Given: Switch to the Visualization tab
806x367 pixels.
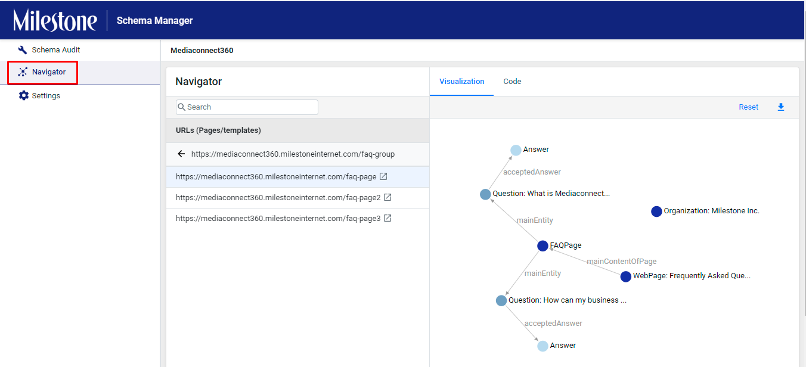Looking at the screenshot, I should [461, 82].
